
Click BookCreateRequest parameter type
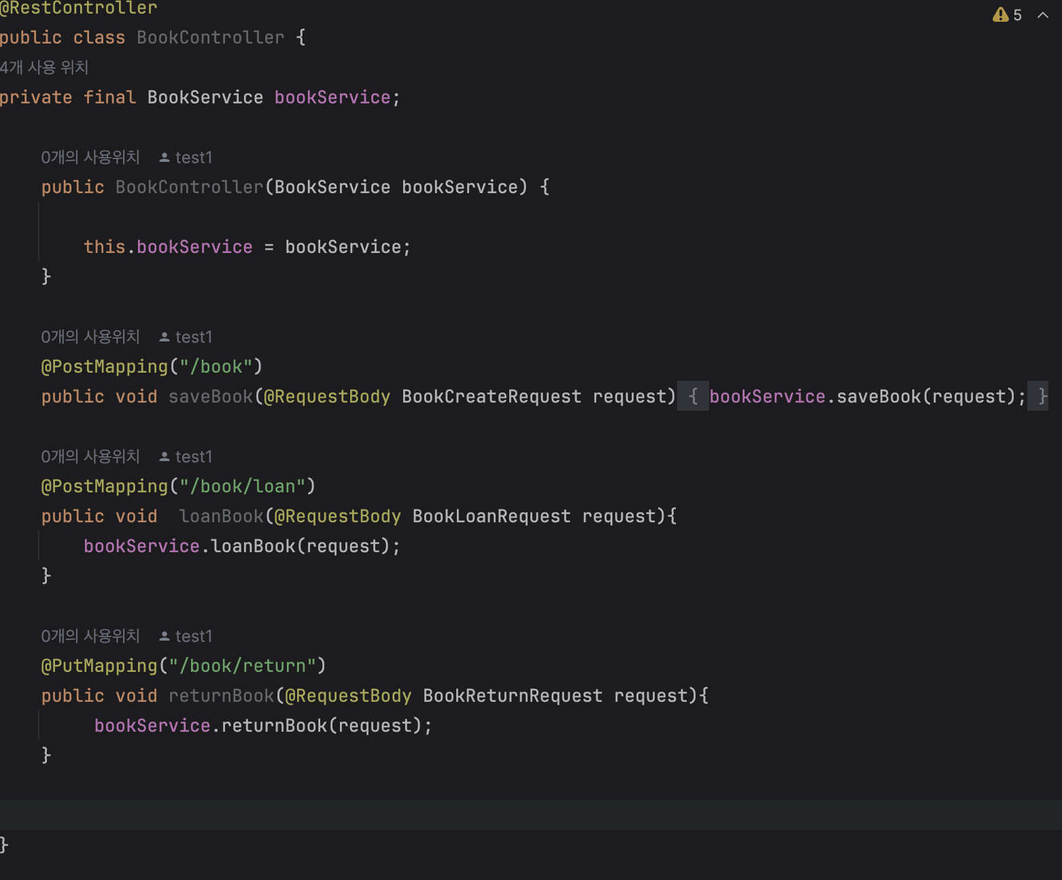point(492,396)
